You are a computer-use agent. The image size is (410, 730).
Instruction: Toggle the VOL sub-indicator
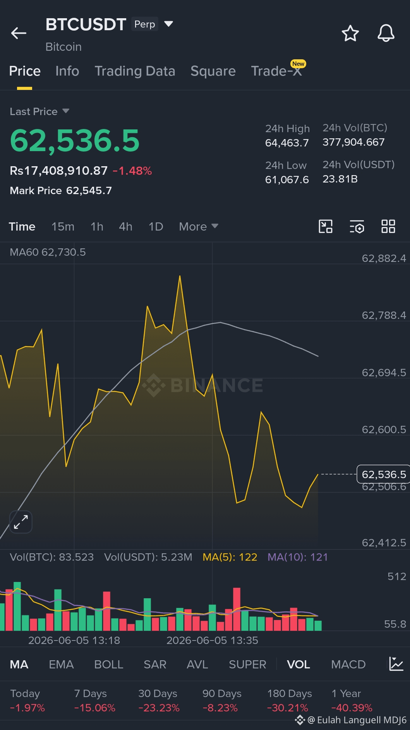tap(298, 664)
